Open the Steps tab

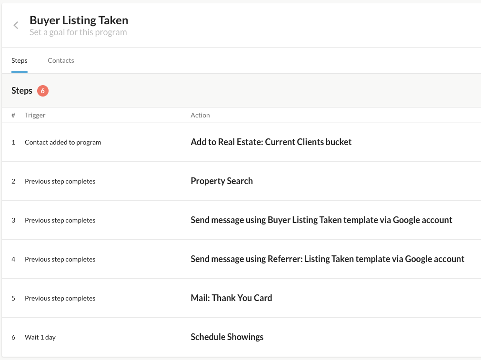click(20, 60)
